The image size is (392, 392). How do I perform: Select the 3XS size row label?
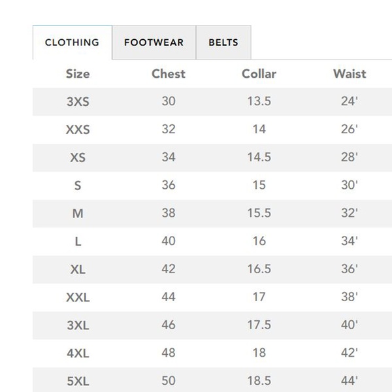[x=78, y=102]
